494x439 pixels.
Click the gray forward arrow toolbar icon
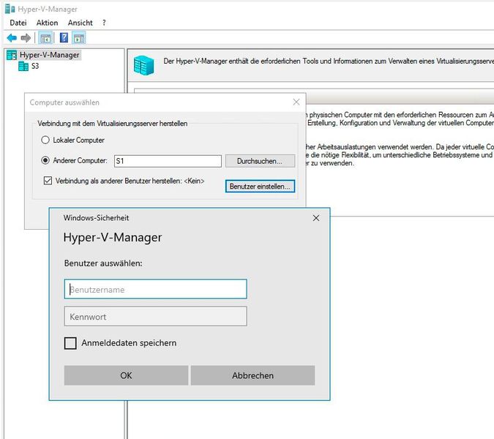(26, 38)
